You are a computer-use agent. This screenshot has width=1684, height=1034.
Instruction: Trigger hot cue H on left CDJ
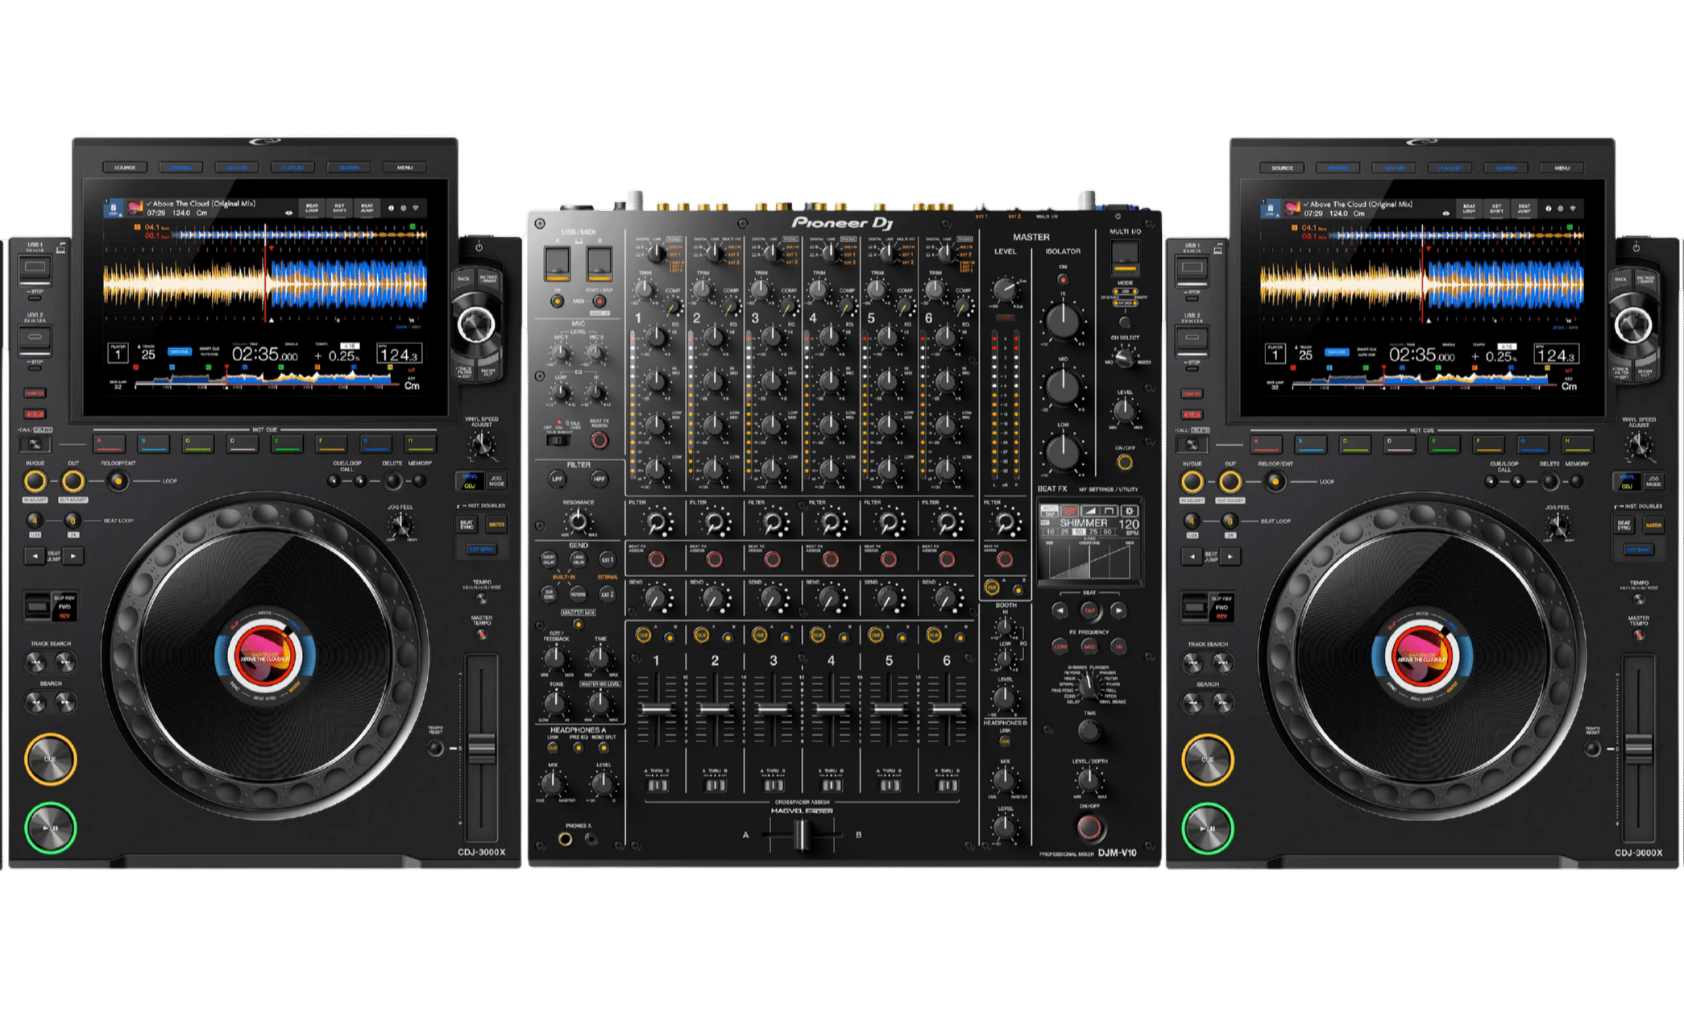pyautogui.click(x=420, y=444)
